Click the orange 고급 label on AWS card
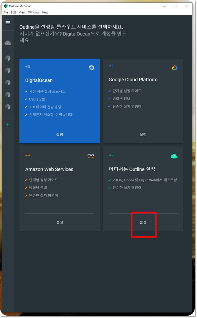Viewport: 197px width, 318px height. pos(28,155)
